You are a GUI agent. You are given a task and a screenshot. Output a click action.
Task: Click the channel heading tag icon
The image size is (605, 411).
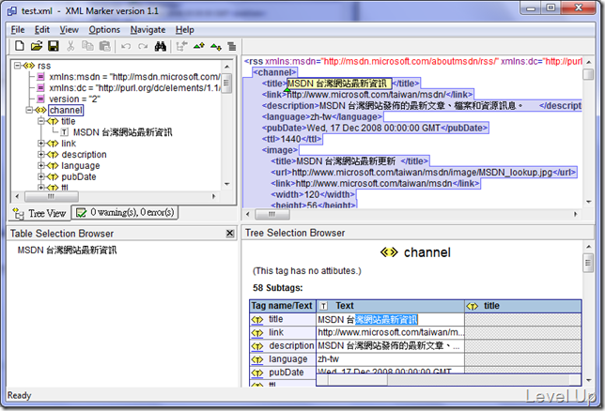389,252
